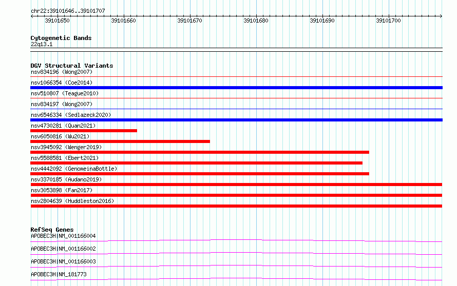Open the nsv1066354 (Coe2014) label

click(62, 83)
